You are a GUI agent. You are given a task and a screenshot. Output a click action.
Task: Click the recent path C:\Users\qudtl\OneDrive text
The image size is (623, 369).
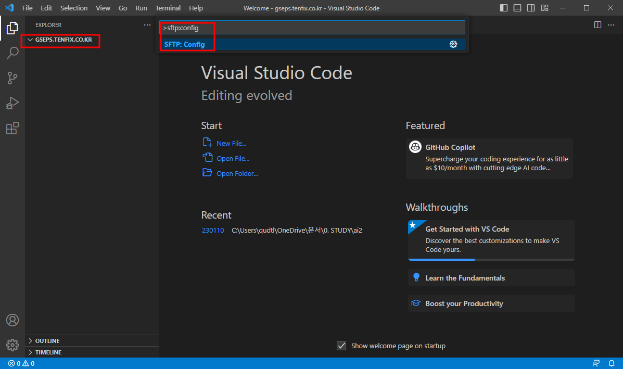pyautogui.click(x=297, y=231)
